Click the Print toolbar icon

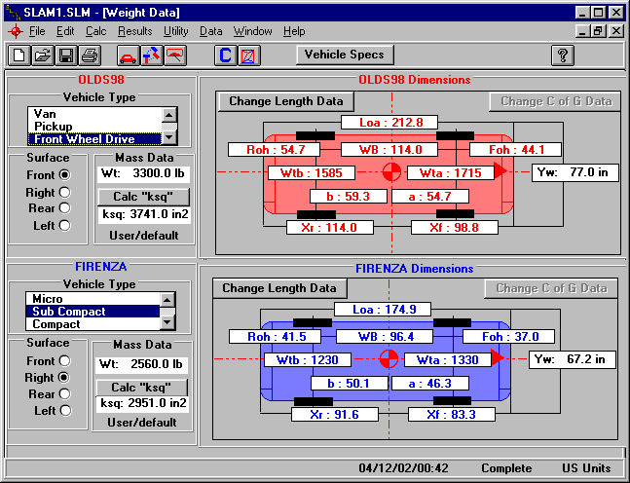(x=90, y=56)
